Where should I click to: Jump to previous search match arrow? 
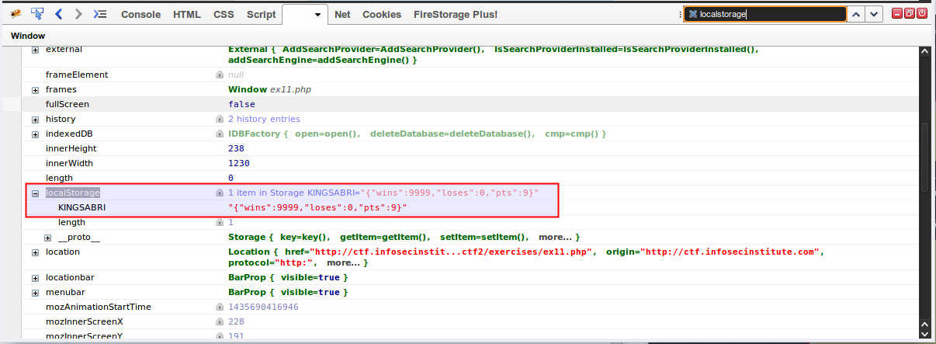pos(856,14)
